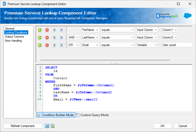196x132 pixels.
Task: Add condition after the LastName row
Action: pyautogui.click(x=40, y=38)
